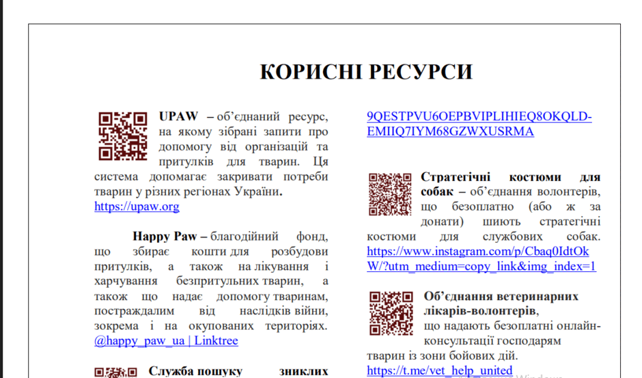Screen dimensions: 642x378
Task: Click the bold text Об'єднання ветеринарних
Action: pos(501,296)
